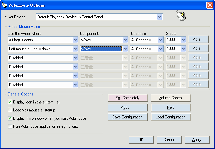Viewport: 215px width, 149px height.
Task: Enable Load Volumouse at startup
Action: (x=10, y=110)
